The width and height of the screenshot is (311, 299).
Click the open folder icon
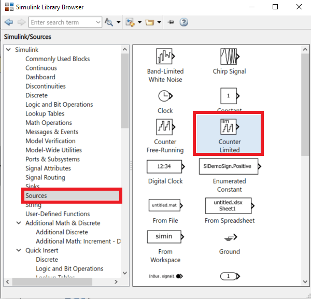(x=149, y=22)
